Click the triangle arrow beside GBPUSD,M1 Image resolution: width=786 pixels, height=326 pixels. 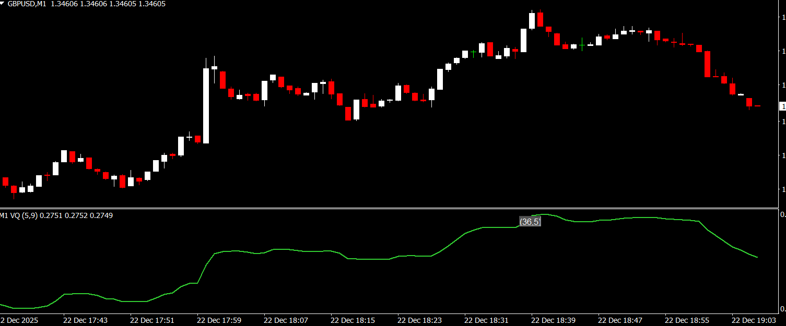(x=3, y=3)
